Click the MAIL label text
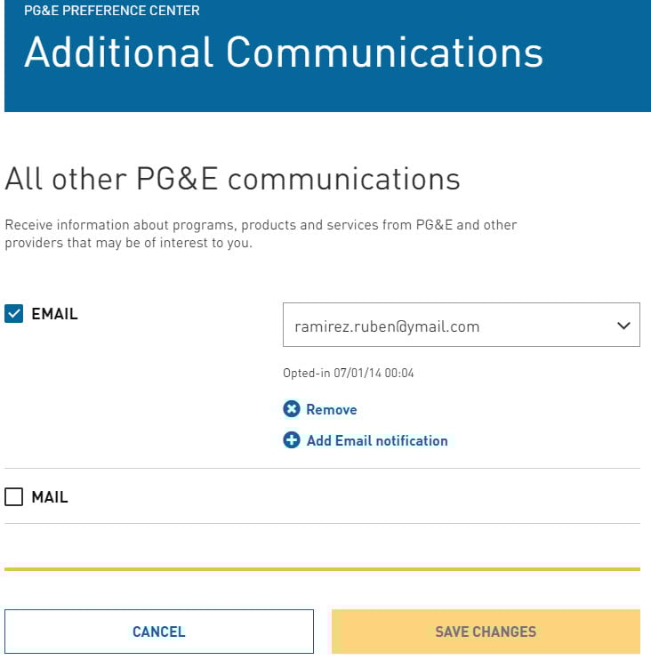 (x=50, y=497)
